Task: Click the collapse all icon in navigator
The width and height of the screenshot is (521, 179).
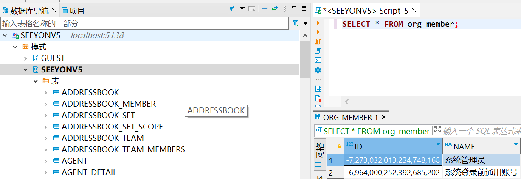Action: coord(265,8)
